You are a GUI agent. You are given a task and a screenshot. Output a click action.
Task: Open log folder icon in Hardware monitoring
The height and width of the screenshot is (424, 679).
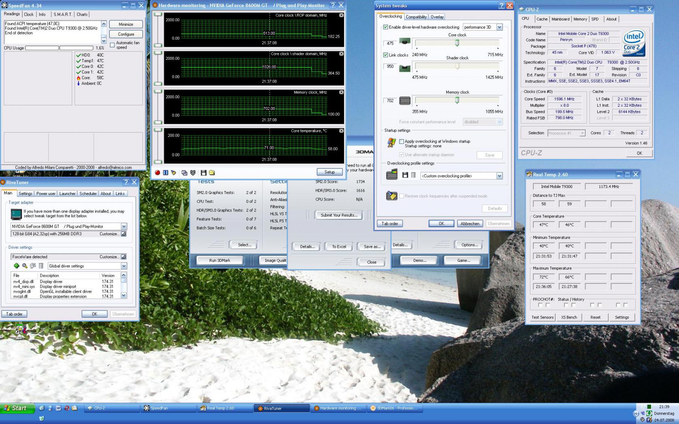(212, 173)
